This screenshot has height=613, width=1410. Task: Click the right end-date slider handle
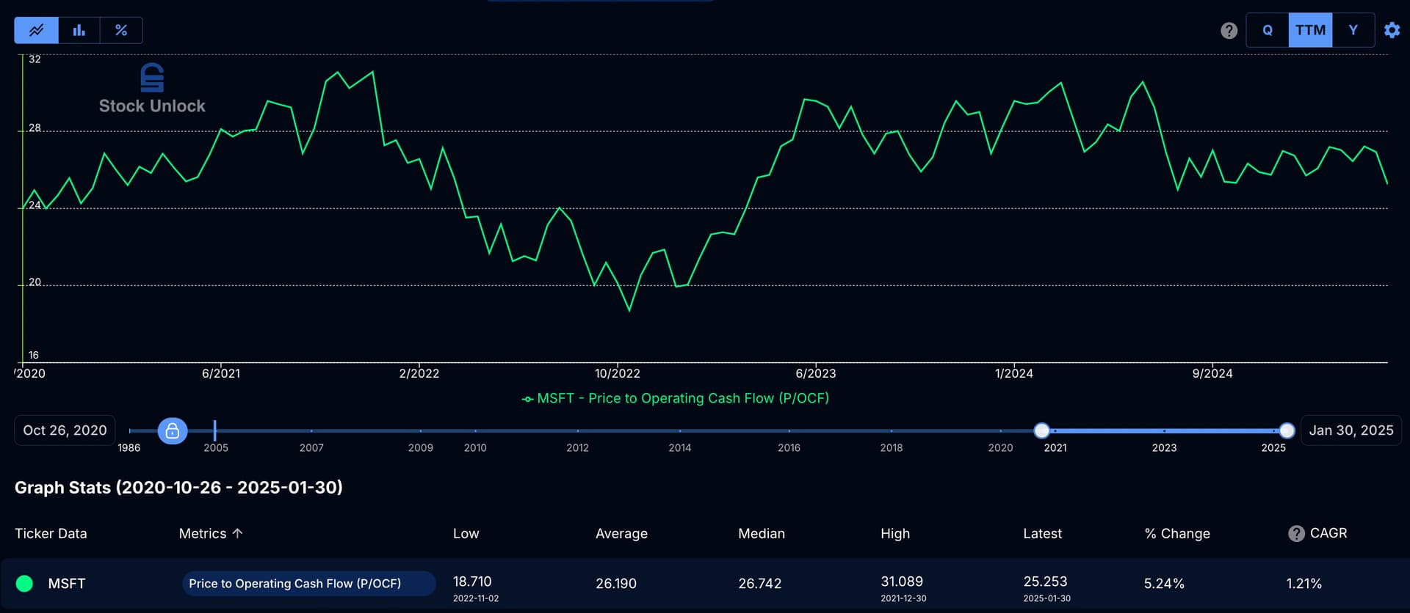[x=1287, y=430]
